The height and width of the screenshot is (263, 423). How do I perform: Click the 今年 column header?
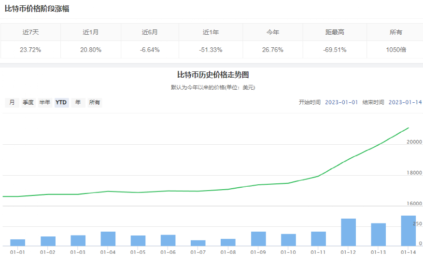click(273, 32)
